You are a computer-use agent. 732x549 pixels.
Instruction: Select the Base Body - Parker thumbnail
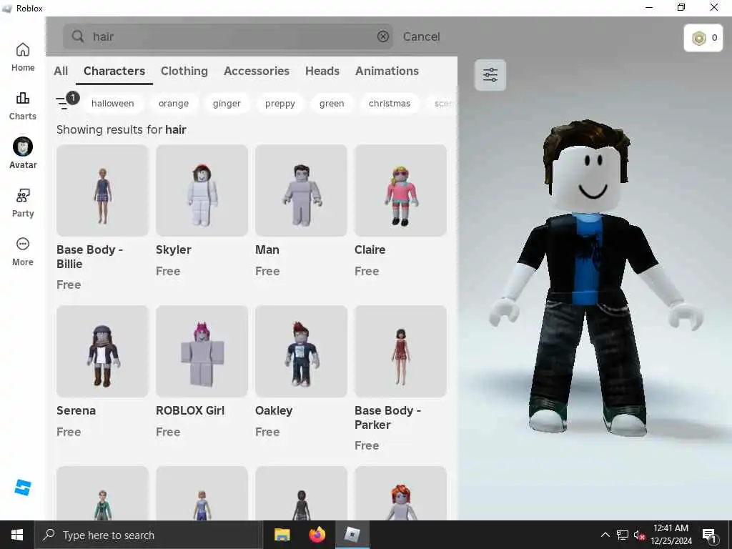pyautogui.click(x=400, y=352)
